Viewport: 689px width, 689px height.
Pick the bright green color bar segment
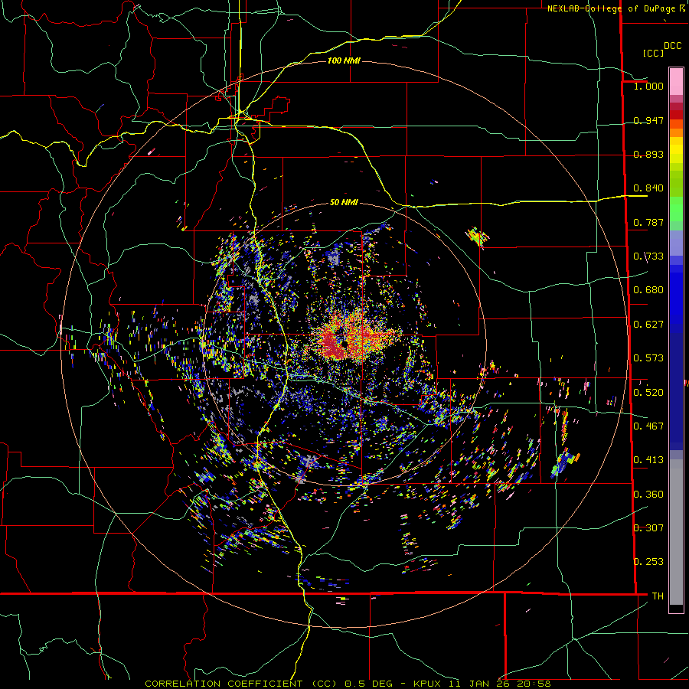point(676,209)
